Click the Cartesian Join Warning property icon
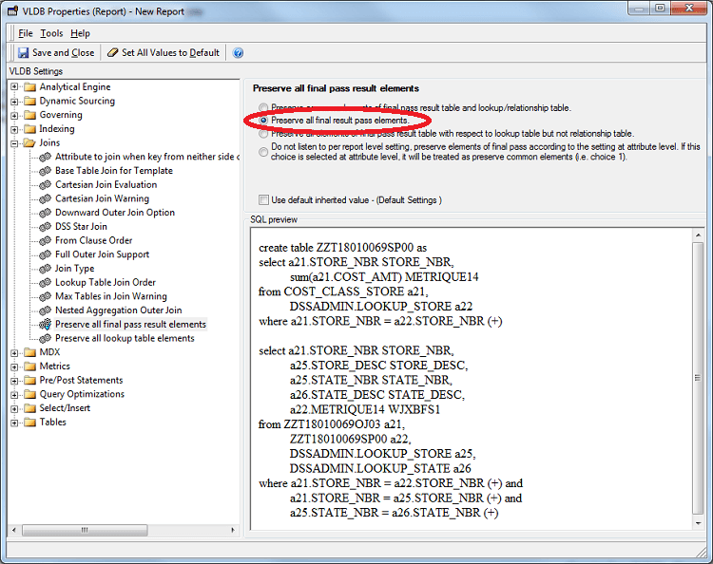The image size is (713, 564). [45, 198]
